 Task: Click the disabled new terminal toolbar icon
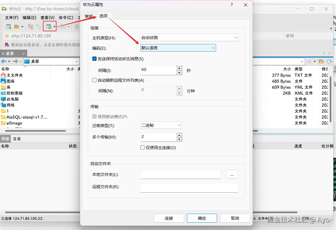[63, 27]
